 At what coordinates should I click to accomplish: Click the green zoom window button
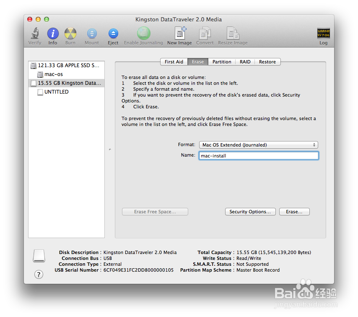[47, 19]
